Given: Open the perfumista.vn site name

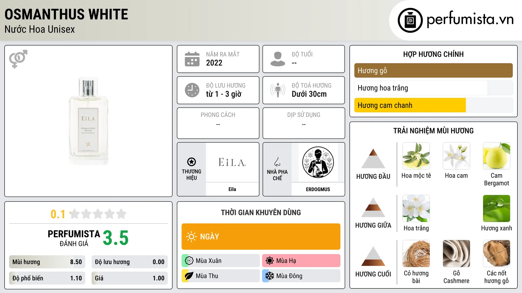Looking at the screenshot, I should [470, 19].
